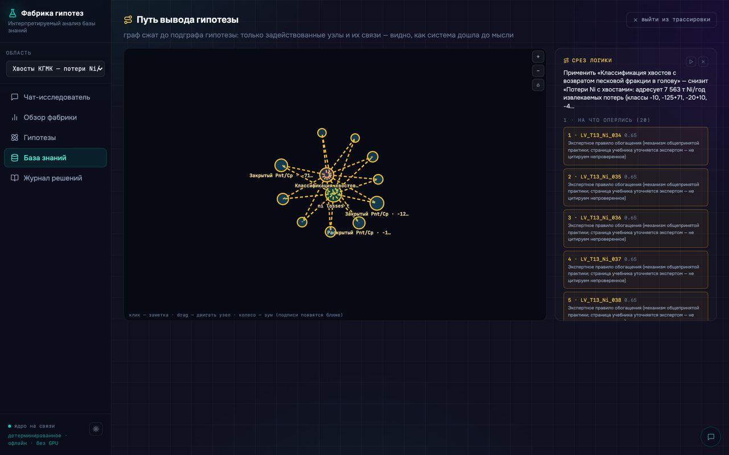Select evidence card LV_T13_Ni_036
The image size is (729, 455).
coord(636,228)
